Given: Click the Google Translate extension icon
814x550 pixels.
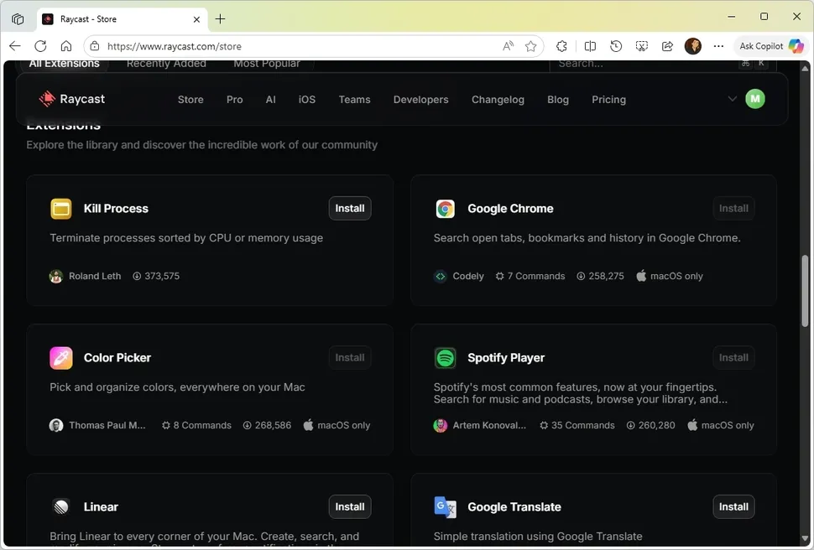Looking at the screenshot, I should 445,506.
